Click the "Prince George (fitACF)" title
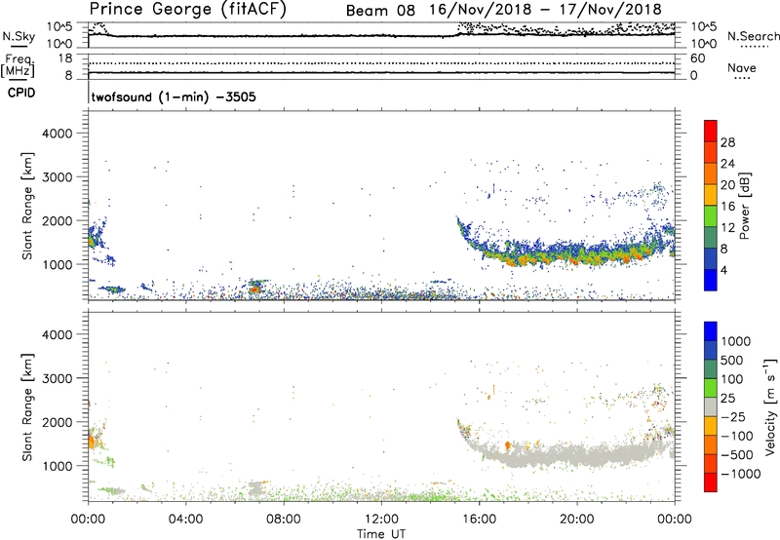Screen dimensions: 780x540 coord(188,9)
